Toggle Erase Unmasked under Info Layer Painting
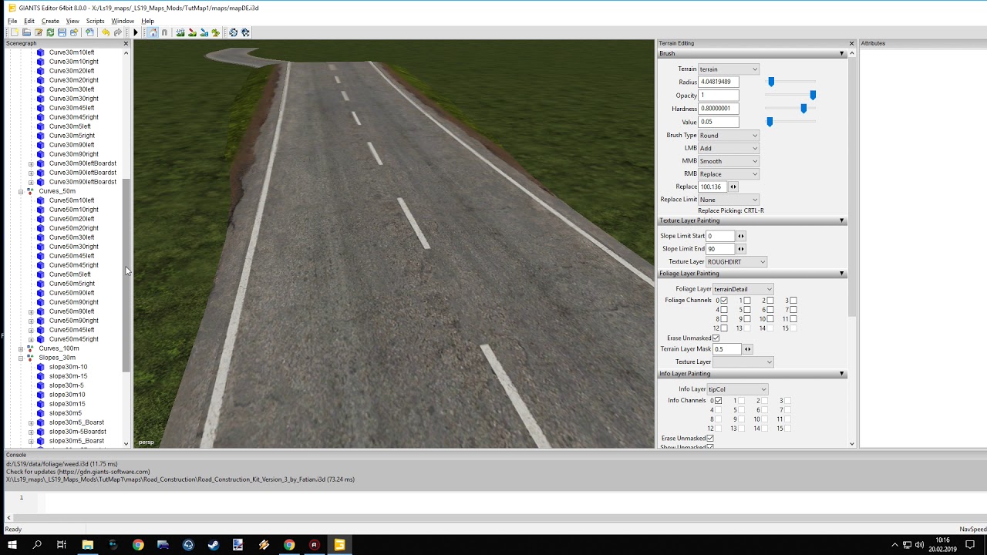The width and height of the screenshot is (987, 555). point(710,438)
